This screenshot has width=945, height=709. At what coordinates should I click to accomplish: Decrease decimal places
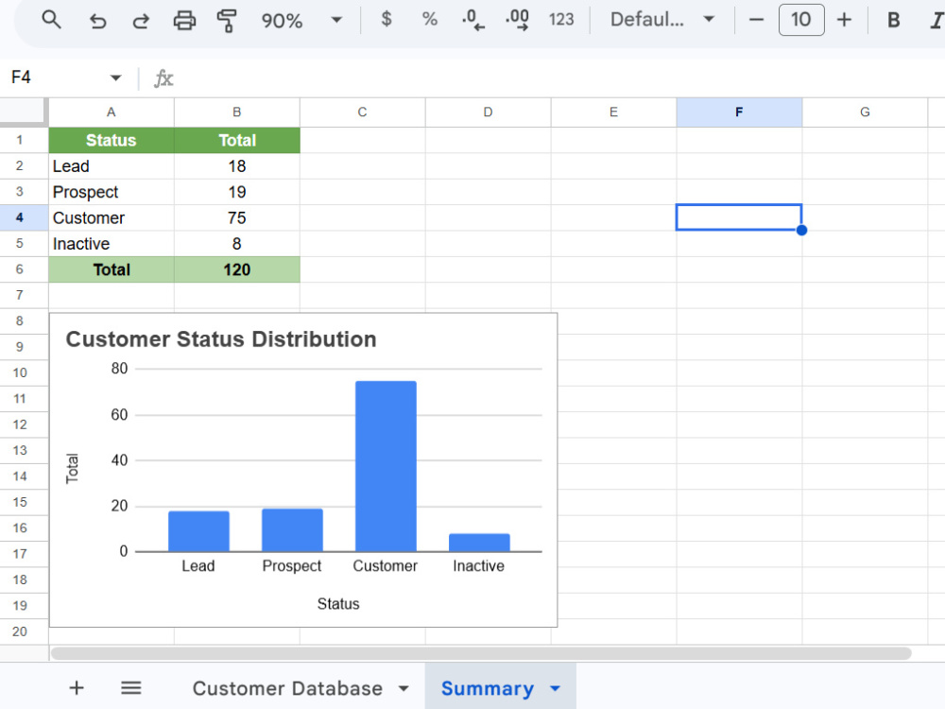click(x=473, y=20)
